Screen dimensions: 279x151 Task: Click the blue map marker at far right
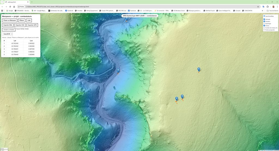point(199,70)
